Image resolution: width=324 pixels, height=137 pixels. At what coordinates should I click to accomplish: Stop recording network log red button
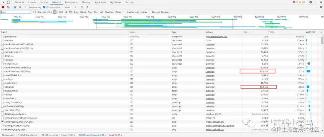coord(3,7)
